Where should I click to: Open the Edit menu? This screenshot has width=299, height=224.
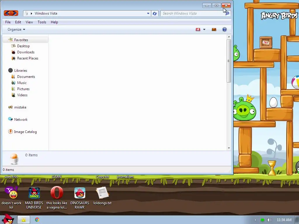coord(18,22)
